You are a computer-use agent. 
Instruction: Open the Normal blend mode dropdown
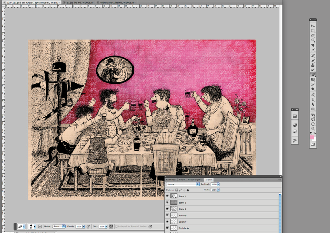tap(183, 184)
